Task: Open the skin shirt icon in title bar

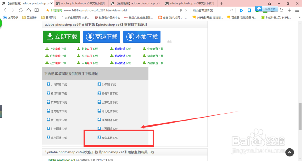Action: (270, 3)
